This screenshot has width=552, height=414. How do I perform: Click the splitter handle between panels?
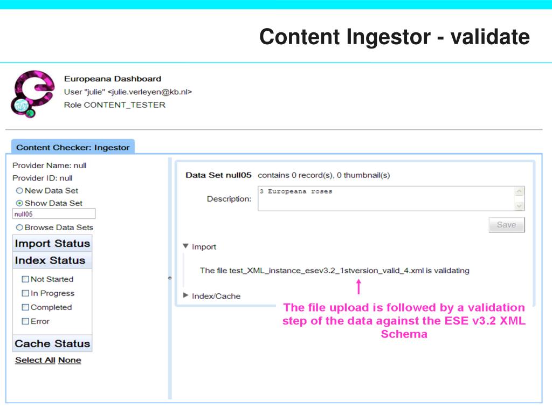coord(170,278)
